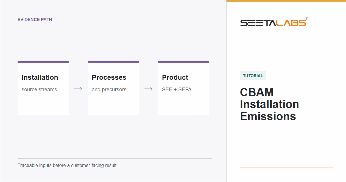
Task: Open the Installation card
Action: [x=43, y=88]
